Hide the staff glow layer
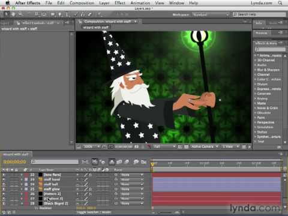The image size is (288, 216). point(4,189)
